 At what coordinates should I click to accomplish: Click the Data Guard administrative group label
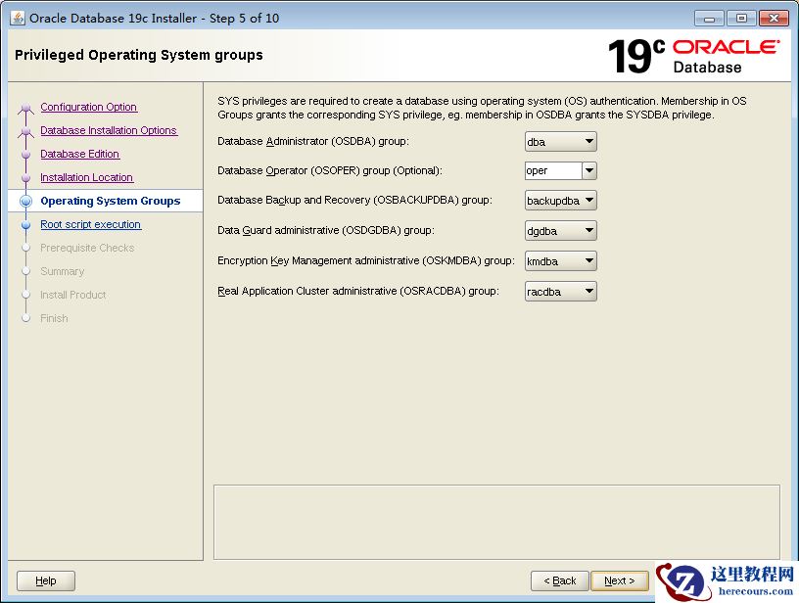pos(326,230)
